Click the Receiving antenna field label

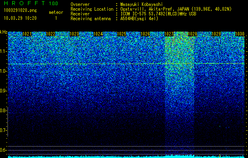(x=91, y=19)
